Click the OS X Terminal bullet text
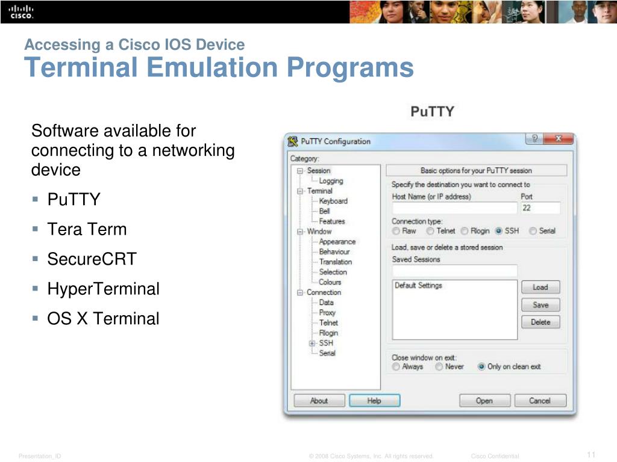The height and width of the screenshot is (462, 617). click(x=103, y=319)
